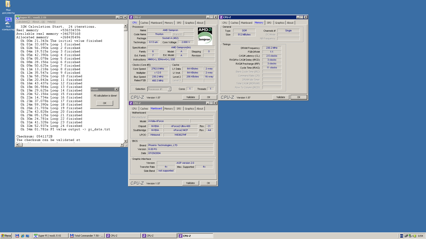Click the Safely Remove Hardware tray icon

410,236
